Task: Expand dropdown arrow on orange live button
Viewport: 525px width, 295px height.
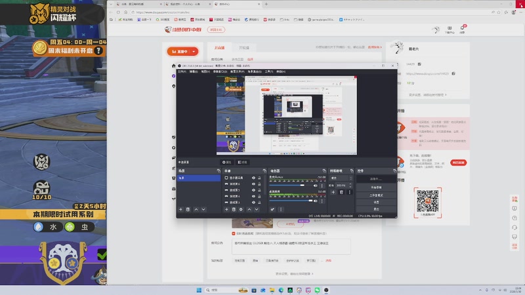Action: coord(194,52)
